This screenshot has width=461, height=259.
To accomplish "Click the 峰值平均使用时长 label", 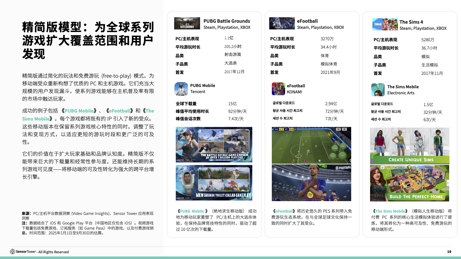I will click(x=192, y=111).
